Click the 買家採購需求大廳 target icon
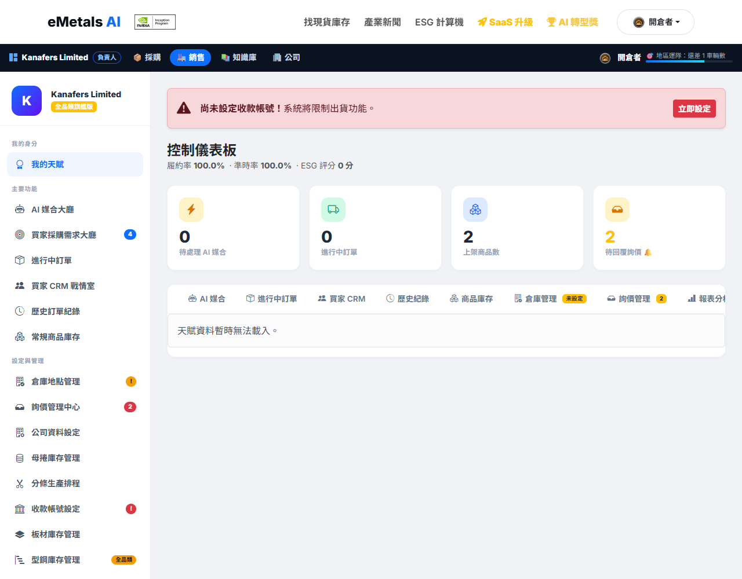742x579 pixels. pos(20,235)
